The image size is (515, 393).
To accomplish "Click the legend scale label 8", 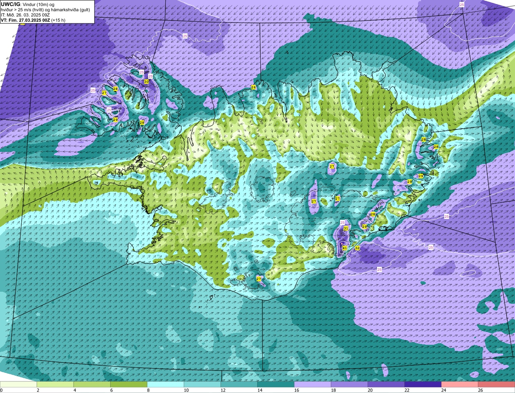I will click(x=148, y=390).
